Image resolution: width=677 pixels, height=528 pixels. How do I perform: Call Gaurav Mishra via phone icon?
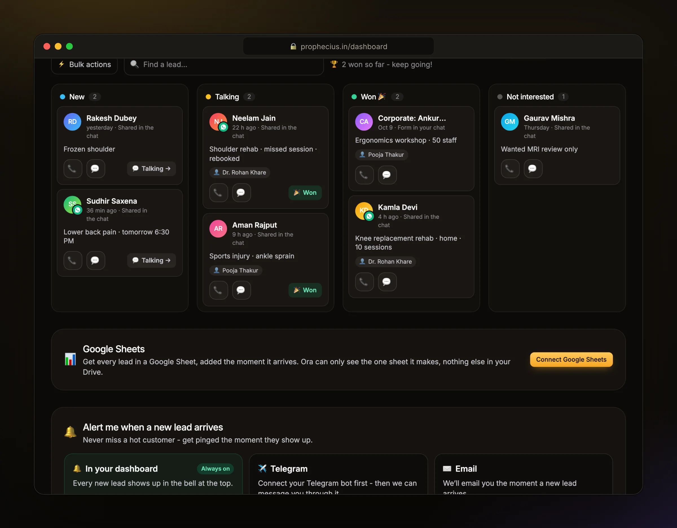click(510, 169)
